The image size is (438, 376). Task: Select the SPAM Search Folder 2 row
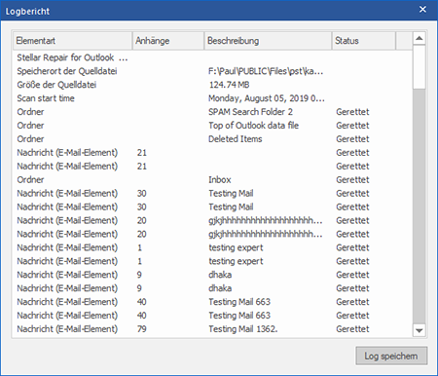pyautogui.click(x=212, y=112)
